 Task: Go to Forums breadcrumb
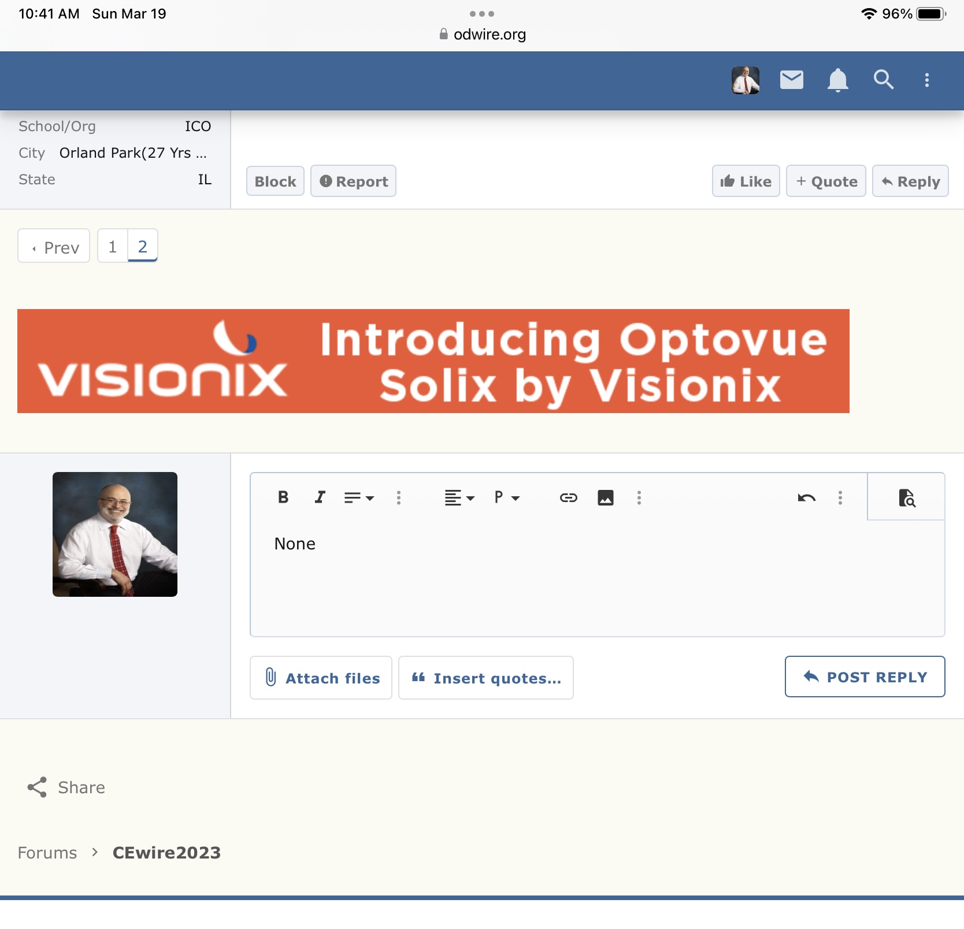coord(47,853)
